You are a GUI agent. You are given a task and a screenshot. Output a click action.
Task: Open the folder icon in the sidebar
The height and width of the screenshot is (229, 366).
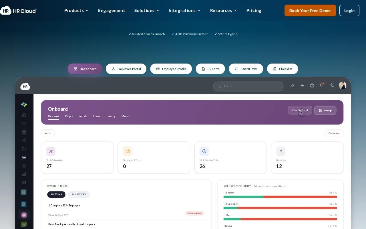[24, 149]
